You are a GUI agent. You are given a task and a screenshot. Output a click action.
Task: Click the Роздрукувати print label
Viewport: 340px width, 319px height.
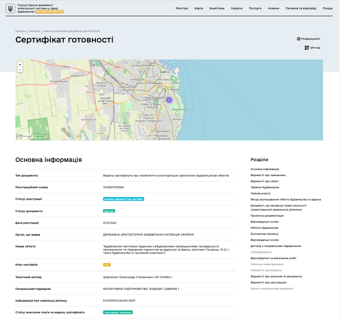[x=310, y=39]
